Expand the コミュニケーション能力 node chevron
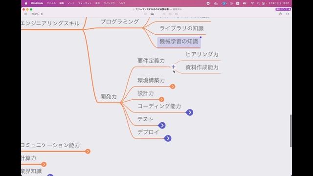 88,151
